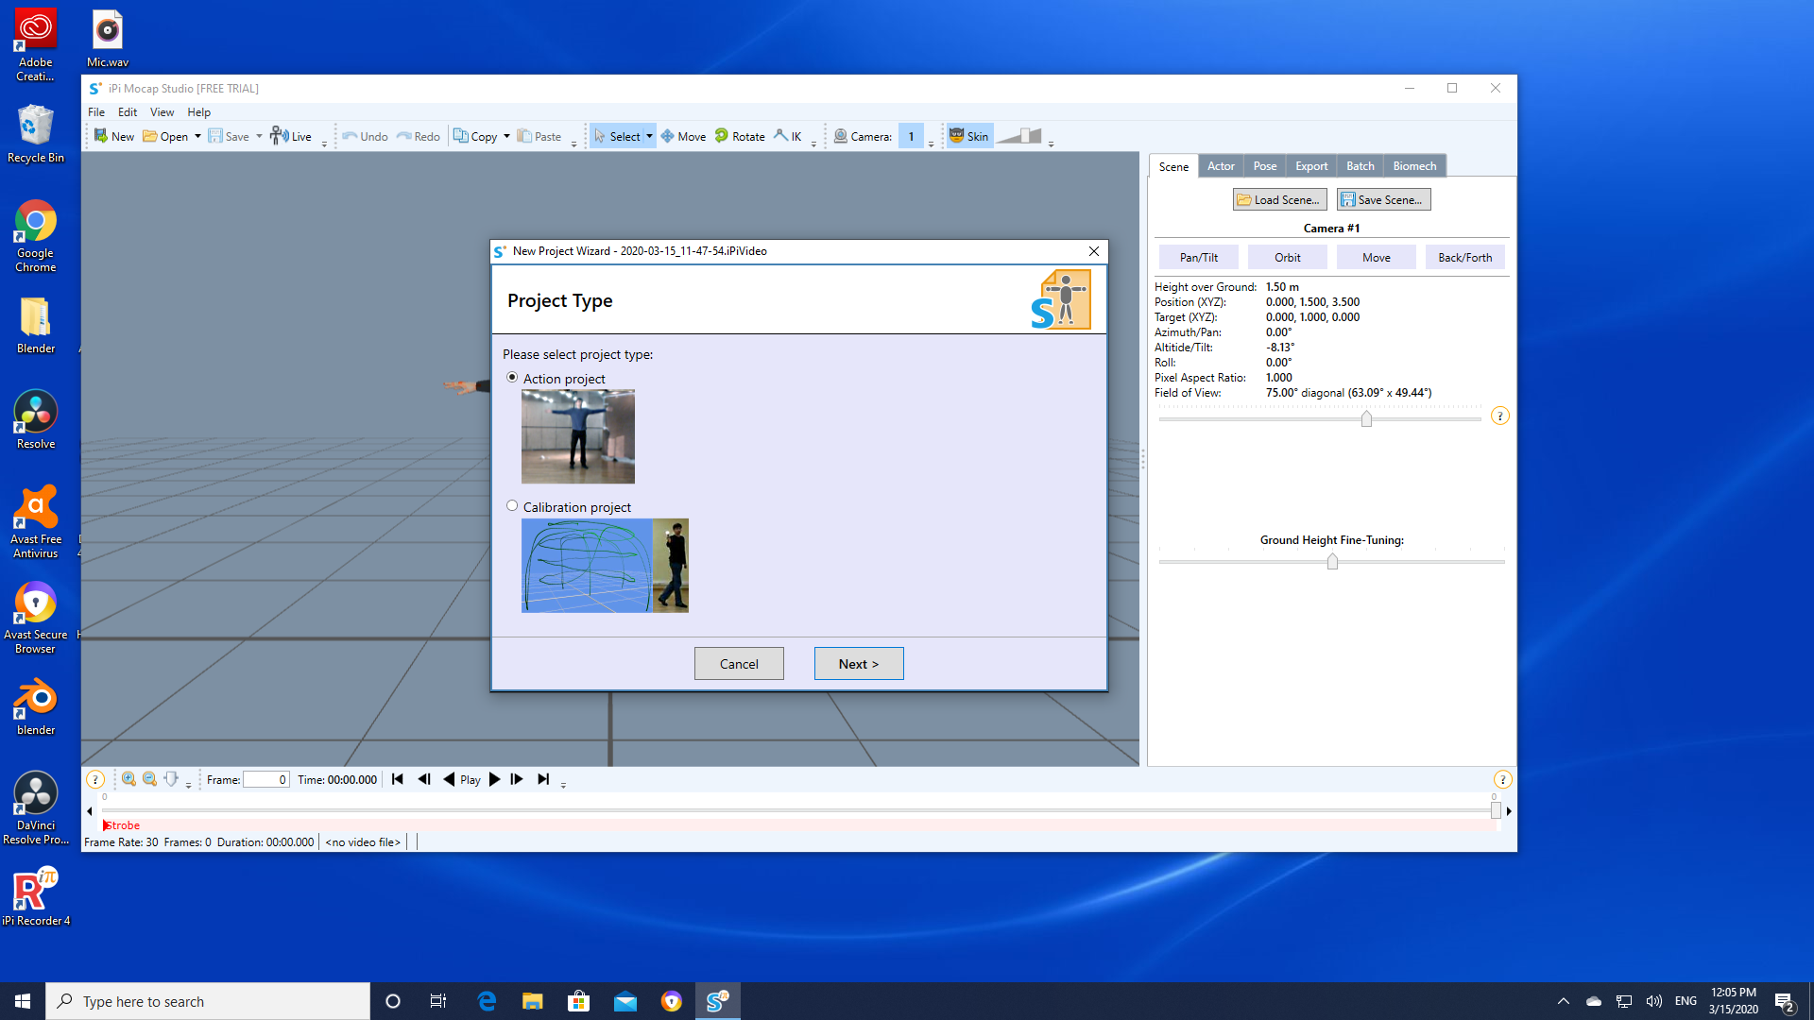Activate the Move tool icon

click(667, 136)
